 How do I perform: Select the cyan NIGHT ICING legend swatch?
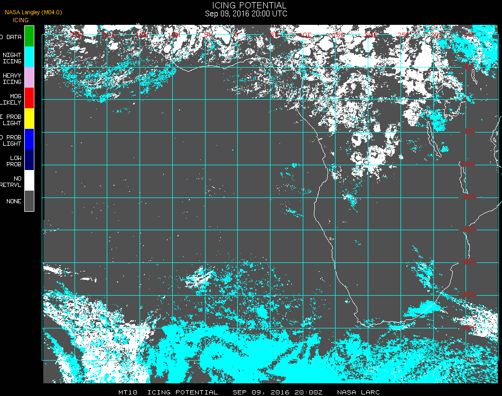(29, 56)
